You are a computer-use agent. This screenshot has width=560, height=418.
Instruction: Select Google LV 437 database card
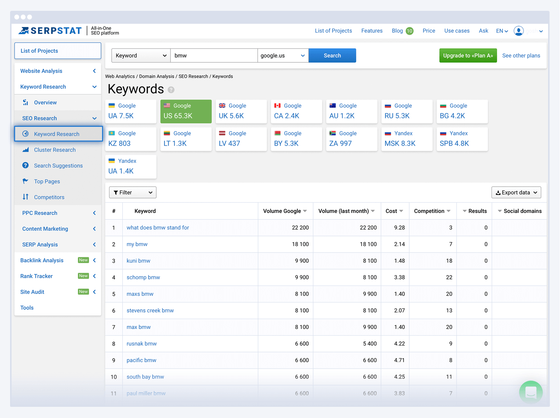tap(241, 139)
